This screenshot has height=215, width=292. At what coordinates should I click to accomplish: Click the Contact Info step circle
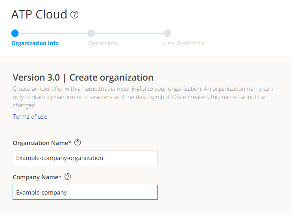91,33
